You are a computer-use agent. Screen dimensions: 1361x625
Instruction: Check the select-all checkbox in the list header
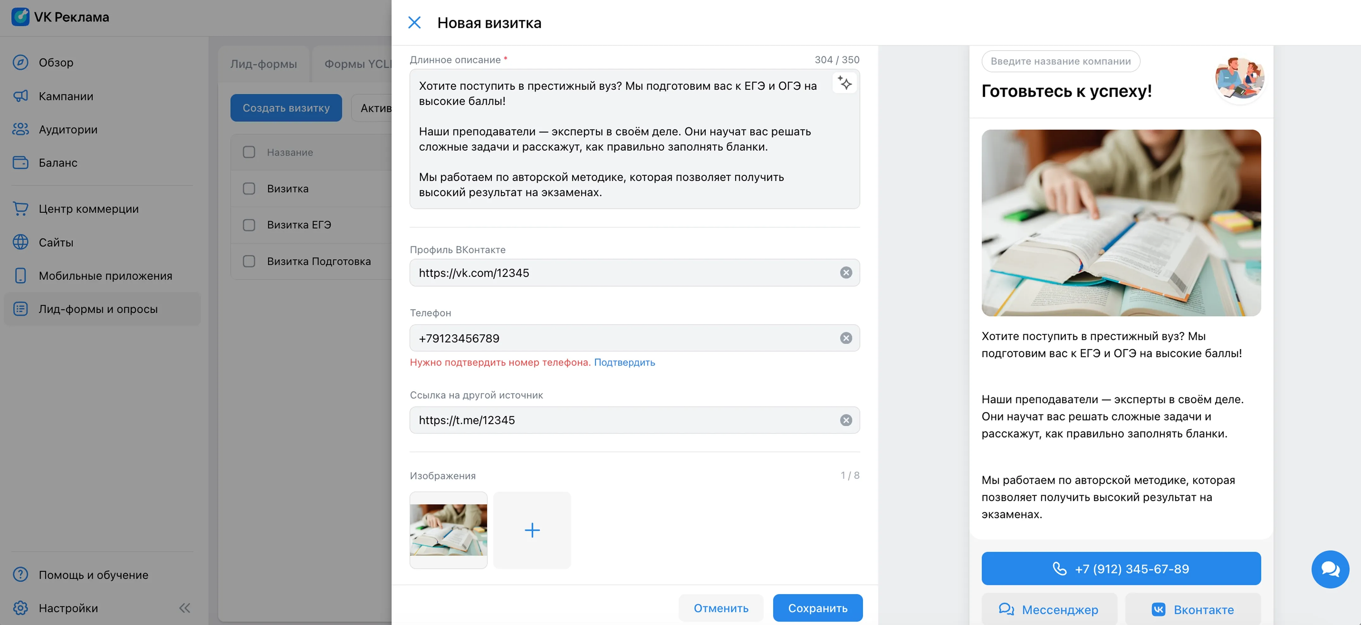pos(249,151)
